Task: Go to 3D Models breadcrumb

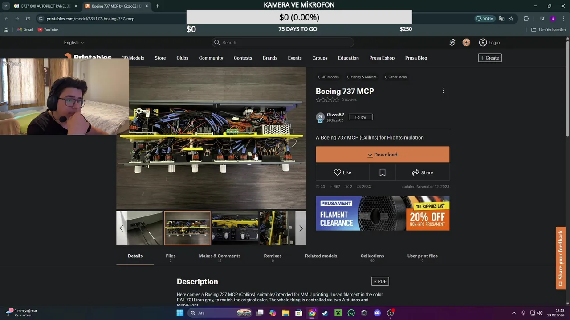Action: pos(328,77)
